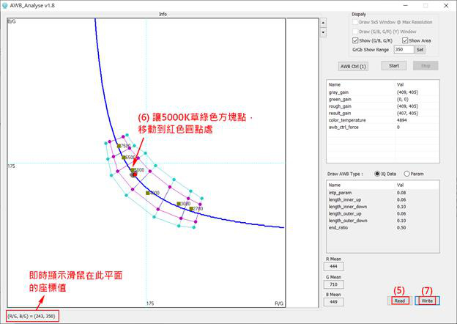Click the down arrow next to the Info panel
457x324 pixels.
(x=323, y=32)
